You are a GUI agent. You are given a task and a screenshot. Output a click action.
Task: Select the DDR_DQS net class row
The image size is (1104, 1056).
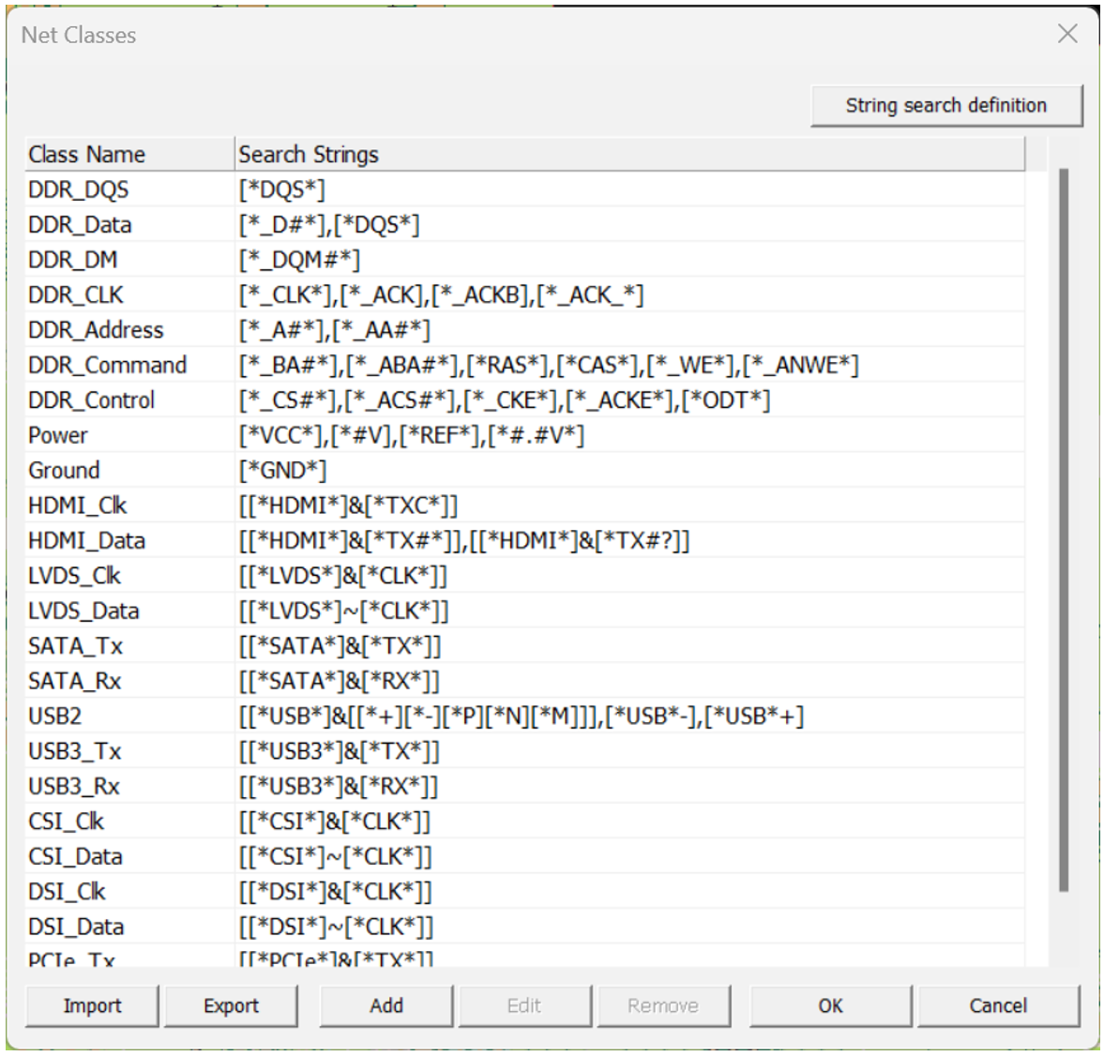(131, 189)
